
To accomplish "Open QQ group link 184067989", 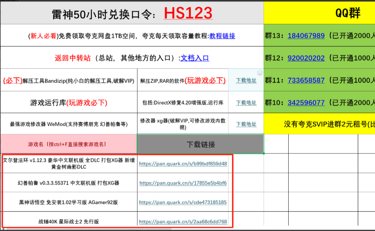I will point(306,36).
